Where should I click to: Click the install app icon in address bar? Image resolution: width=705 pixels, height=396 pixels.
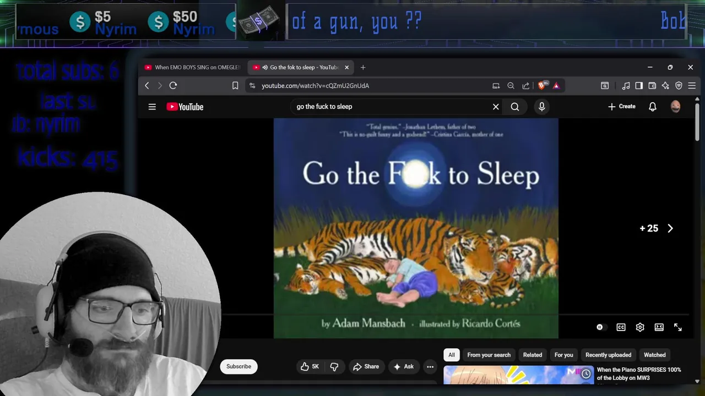click(496, 85)
